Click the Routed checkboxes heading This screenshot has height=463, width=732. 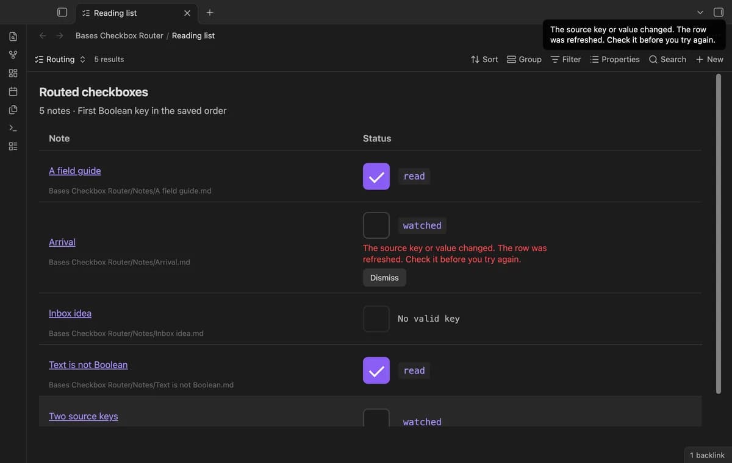(94, 92)
